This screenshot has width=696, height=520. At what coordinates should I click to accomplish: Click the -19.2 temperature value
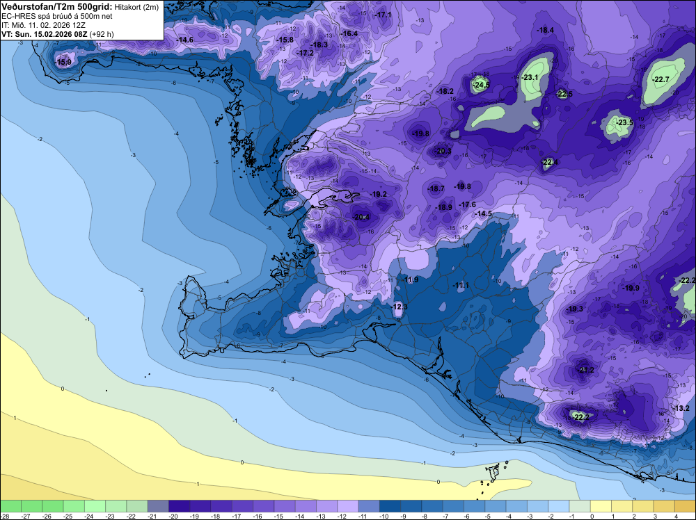pyautogui.click(x=379, y=194)
